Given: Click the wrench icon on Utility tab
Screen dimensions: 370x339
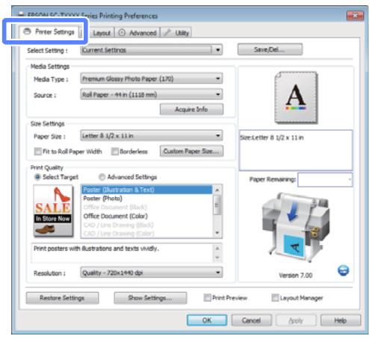Looking at the screenshot, I should coord(167,32).
